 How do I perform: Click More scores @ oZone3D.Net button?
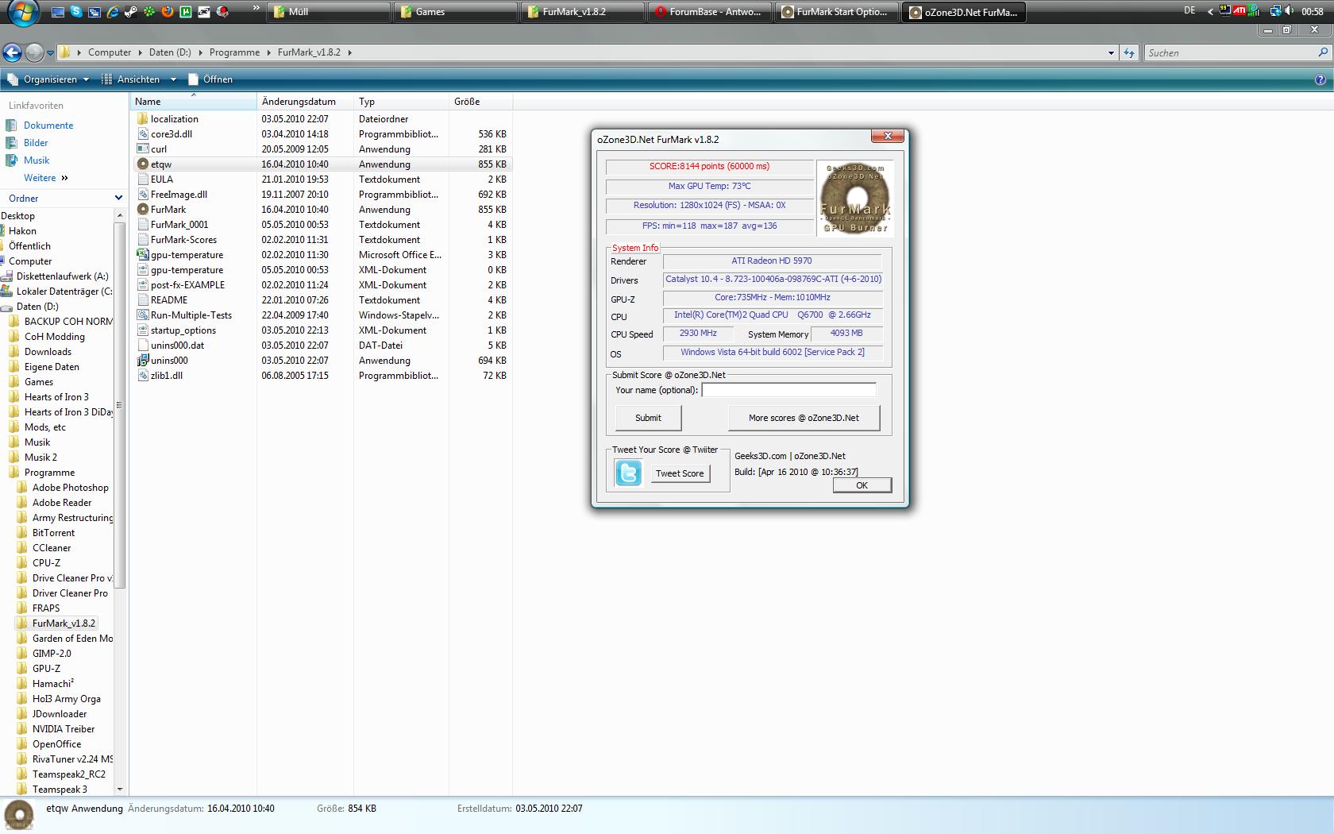click(804, 418)
